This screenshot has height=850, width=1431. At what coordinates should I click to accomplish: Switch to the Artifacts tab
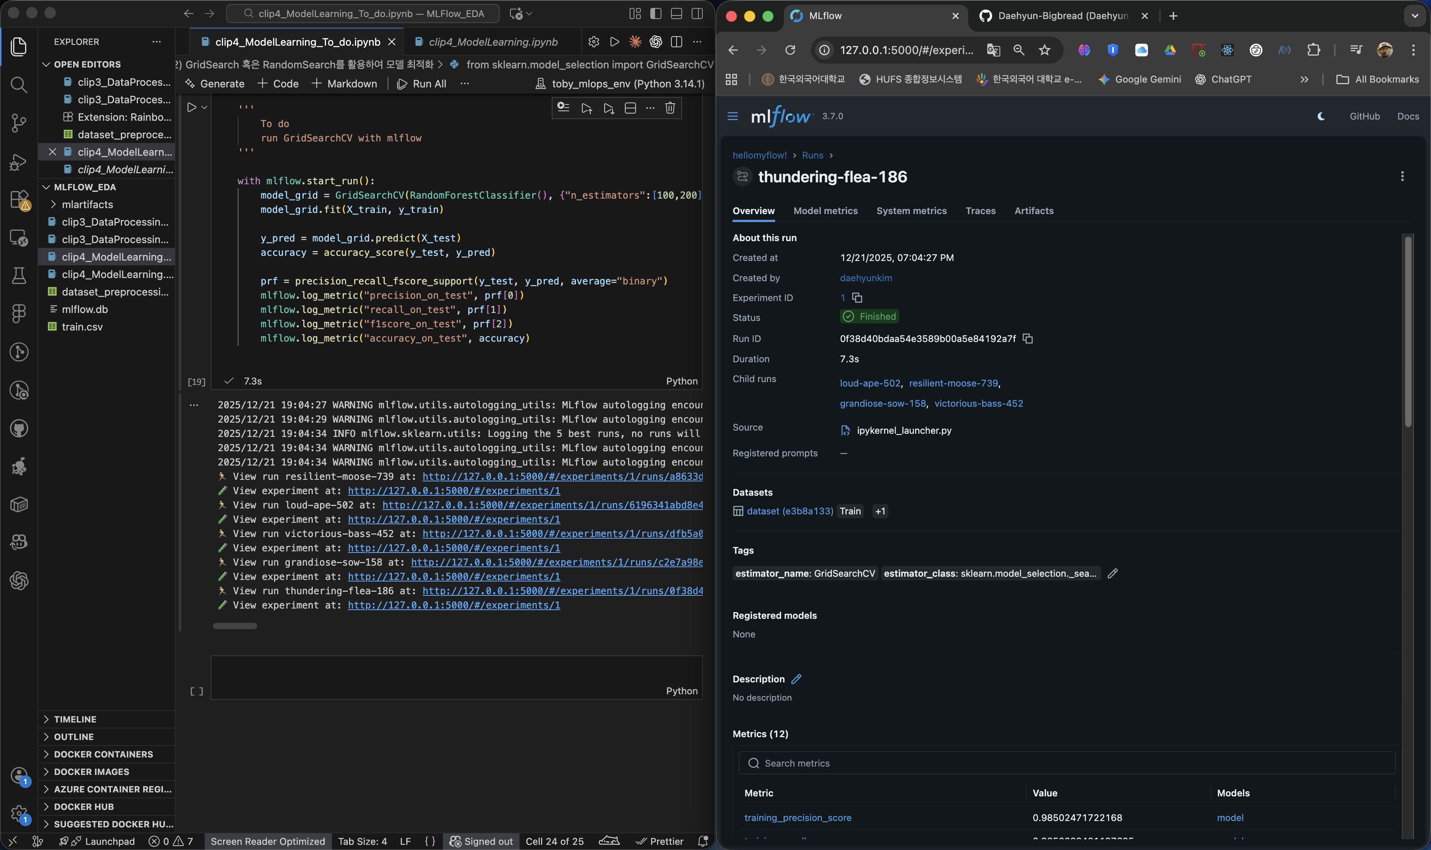(x=1033, y=211)
